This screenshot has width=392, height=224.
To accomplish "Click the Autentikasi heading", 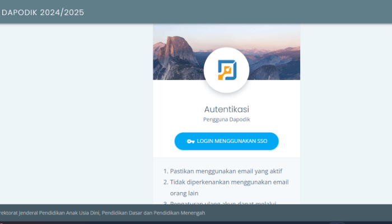I will tap(226, 110).
